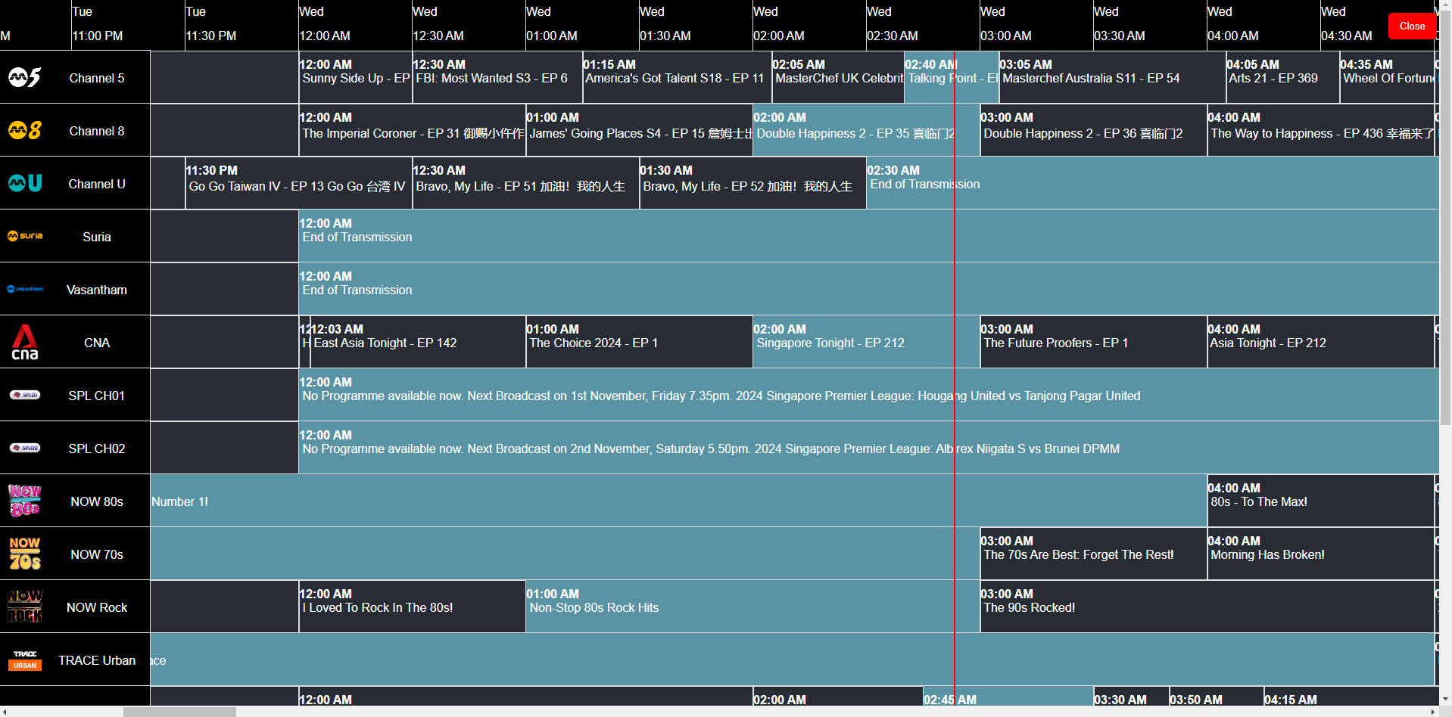Open The Way to Happiness - EP 436
Image resolution: width=1452 pixels, height=717 pixels.
tap(1320, 130)
